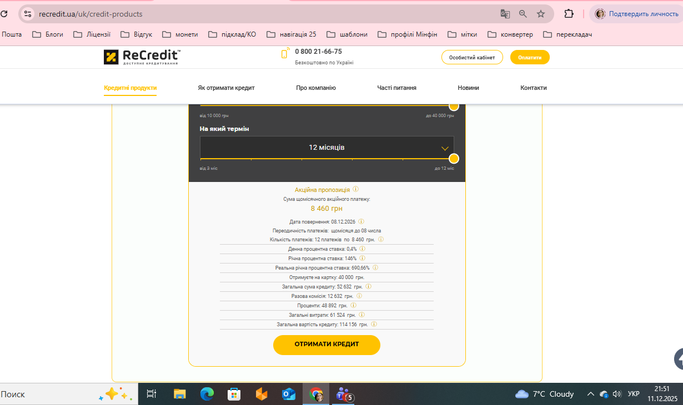683x405 pixels.
Task: Open info icon beside Проценти 48 892
Action: click(x=353, y=305)
